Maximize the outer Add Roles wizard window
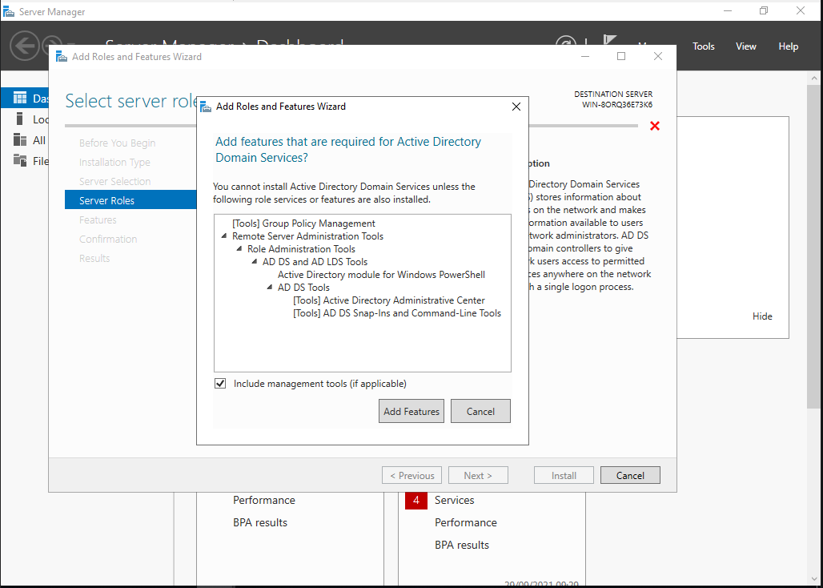This screenshot has height=588, width=823. pyautogui.click(x=621, y=56)
